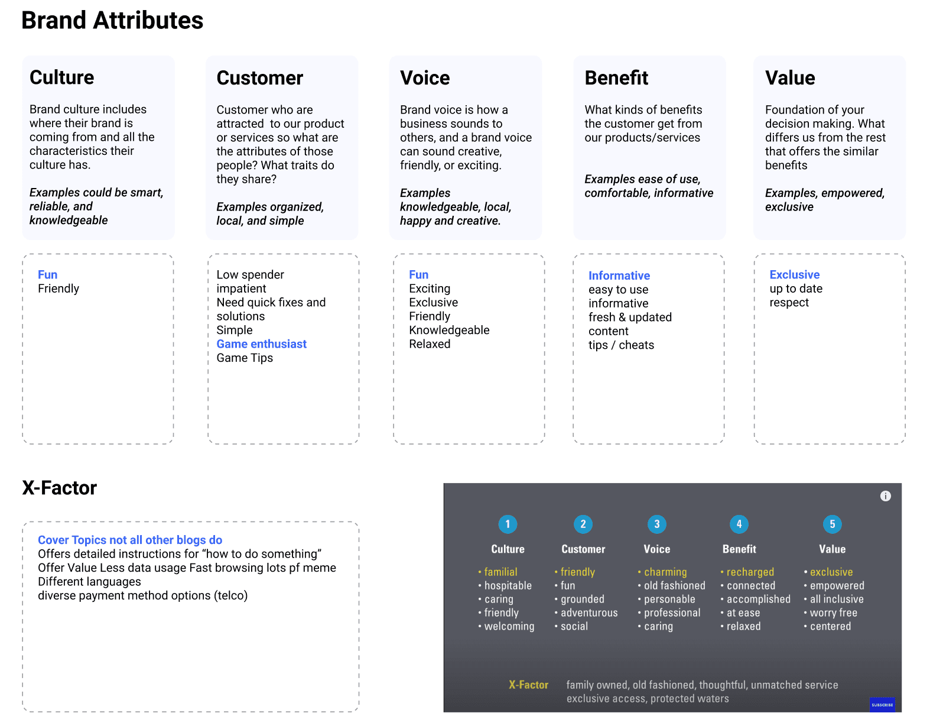Click "Cover Topics not all other blogs do"
Image resolution: width=930 pixels, height=726 pixels.
tap(130, 540)
